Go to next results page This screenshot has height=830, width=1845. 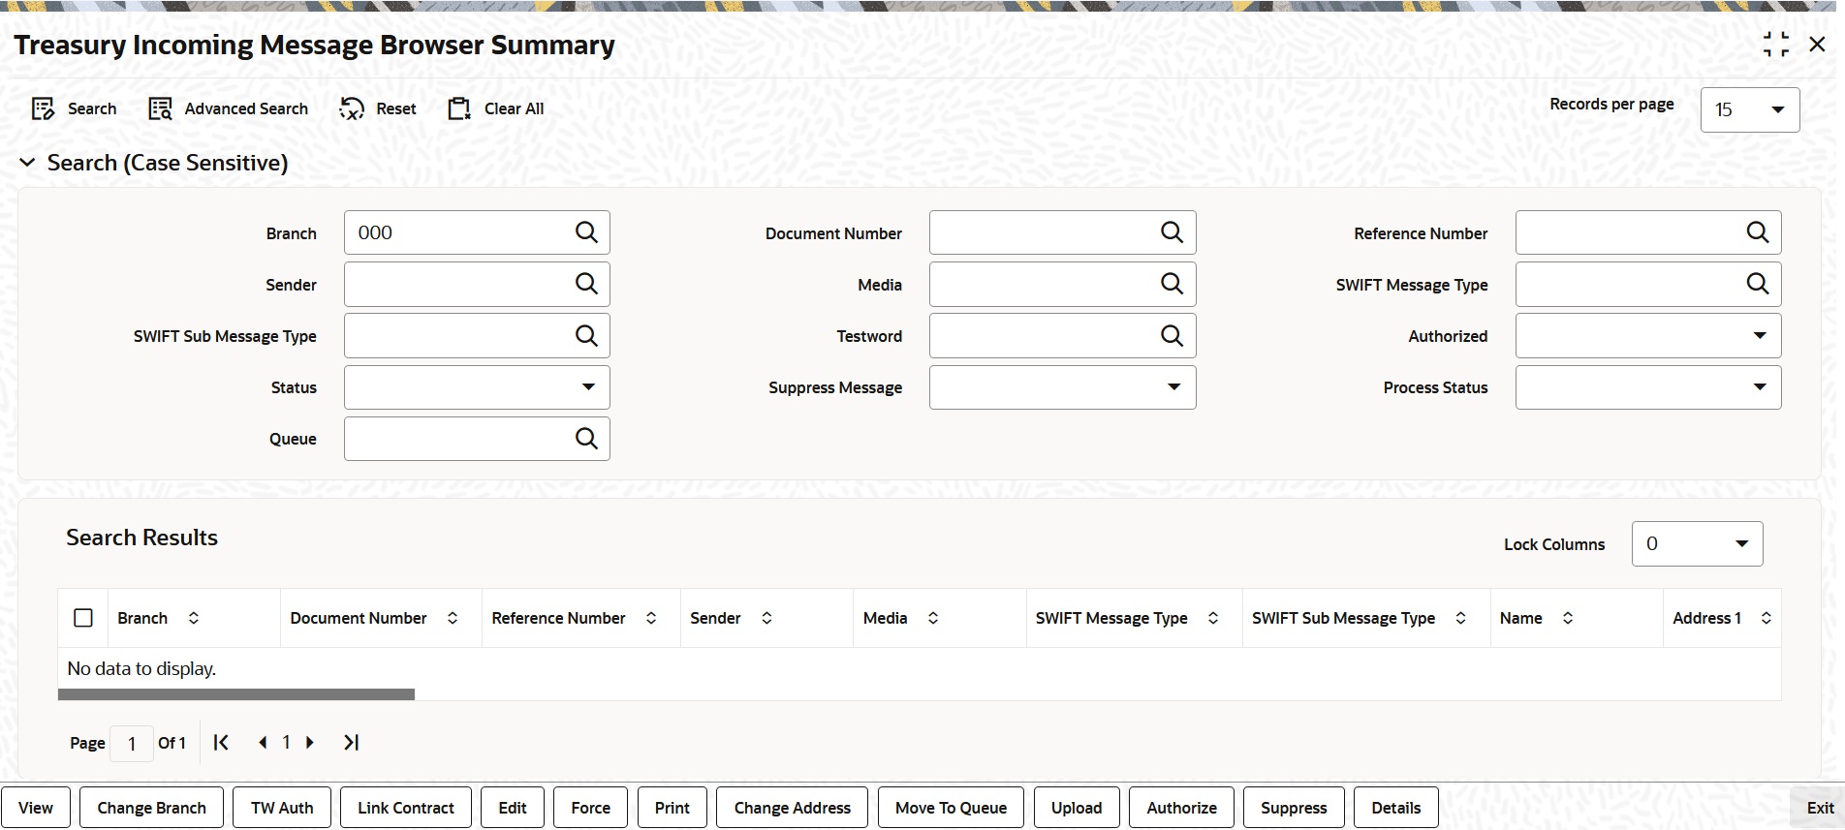click(310, 743)
